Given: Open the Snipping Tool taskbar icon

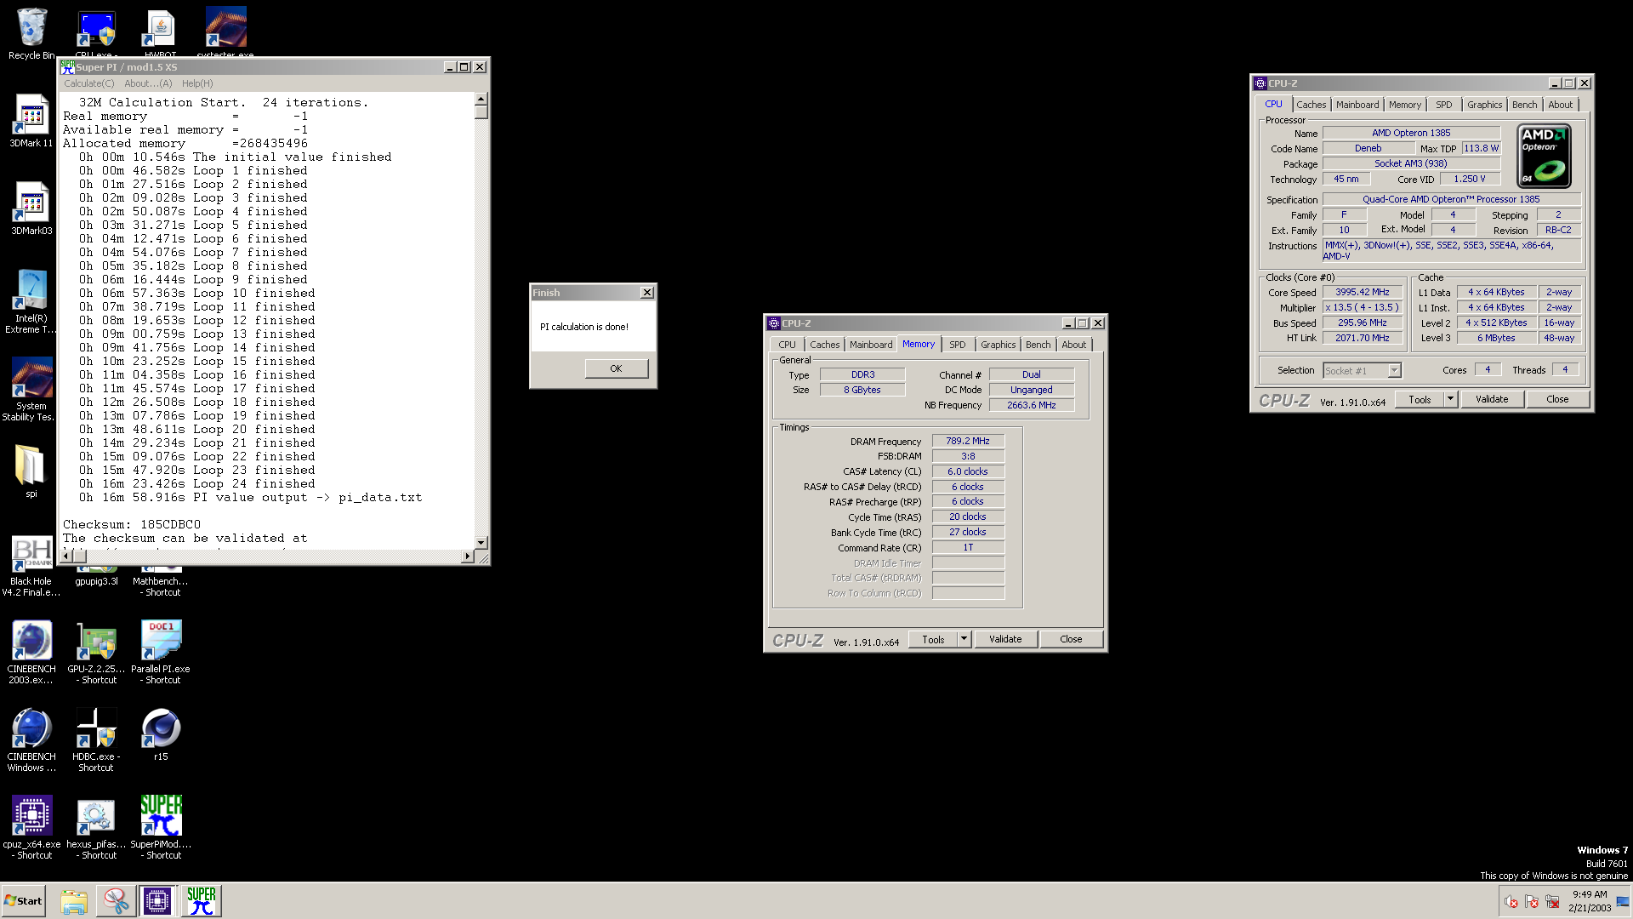Looking at the screenshot, I should [116, 901].
